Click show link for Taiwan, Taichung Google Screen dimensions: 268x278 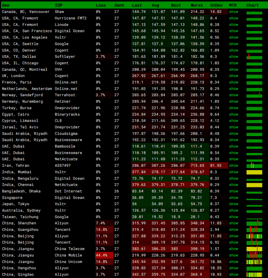click(x=233, y=217)
